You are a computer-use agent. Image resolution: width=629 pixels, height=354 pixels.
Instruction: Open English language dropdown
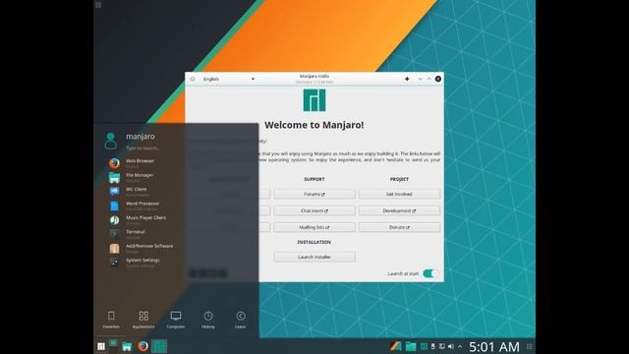(x=229, y=79)
